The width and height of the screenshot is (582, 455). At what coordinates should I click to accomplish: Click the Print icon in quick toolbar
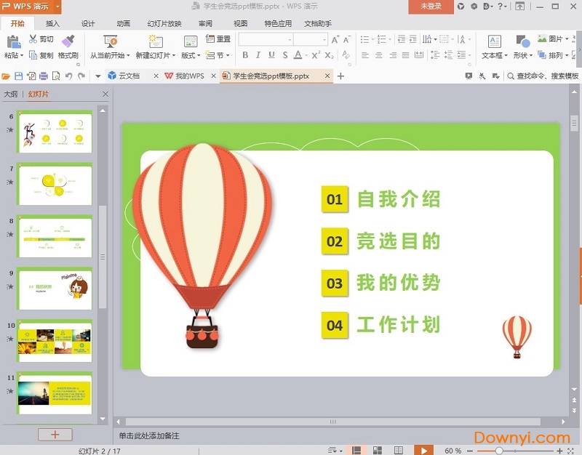pyautogui.click(x=44, y=76)
